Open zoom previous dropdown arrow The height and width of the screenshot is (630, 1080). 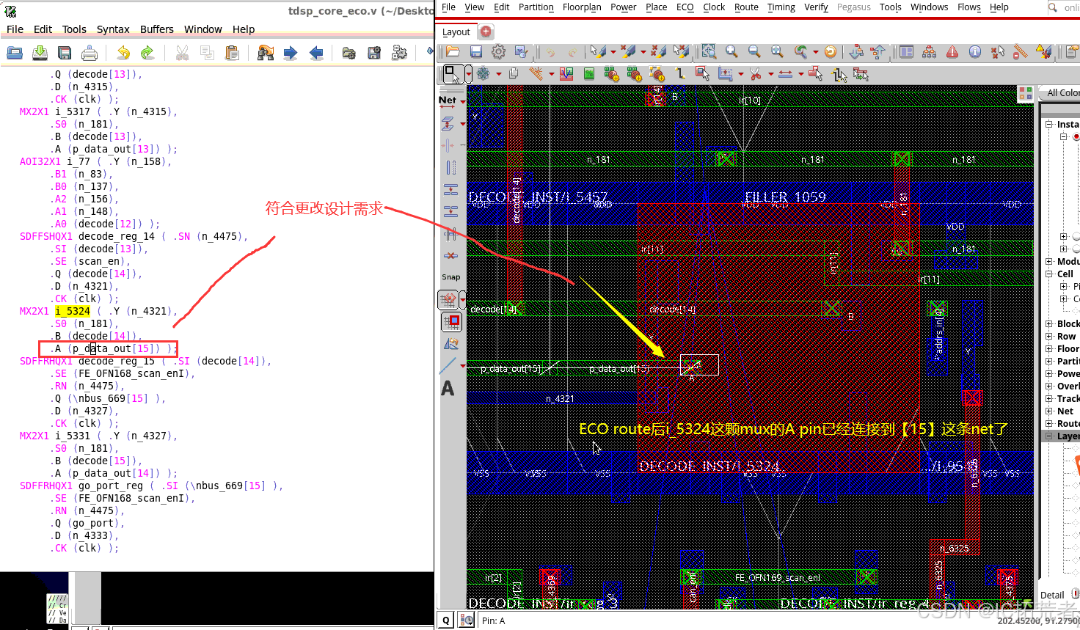pyautogui.click(x=815, y=51)
